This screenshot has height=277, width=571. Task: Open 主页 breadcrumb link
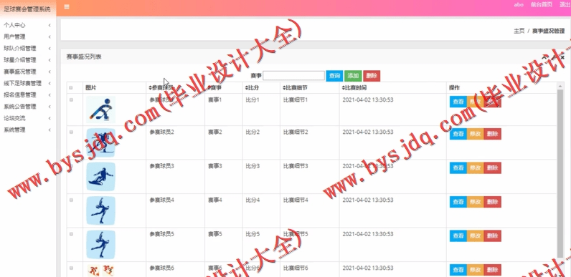[519, 31]
